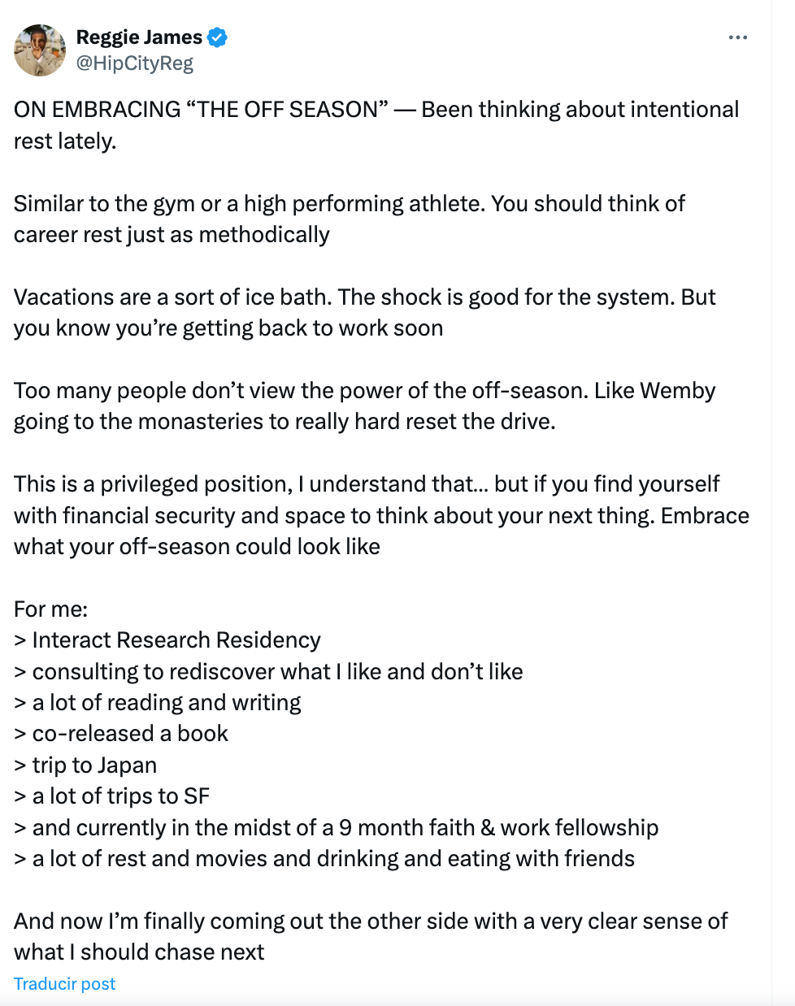Image resolution: width=795 pixels, height=1006 pixels.
Task: Open the three-dot more options menu
Action: coord(737,37)
